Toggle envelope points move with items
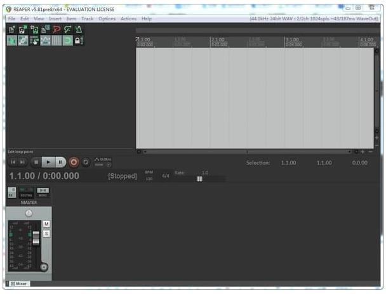The height and width of the screenshot is (294, 386). [x=45, y=41]
